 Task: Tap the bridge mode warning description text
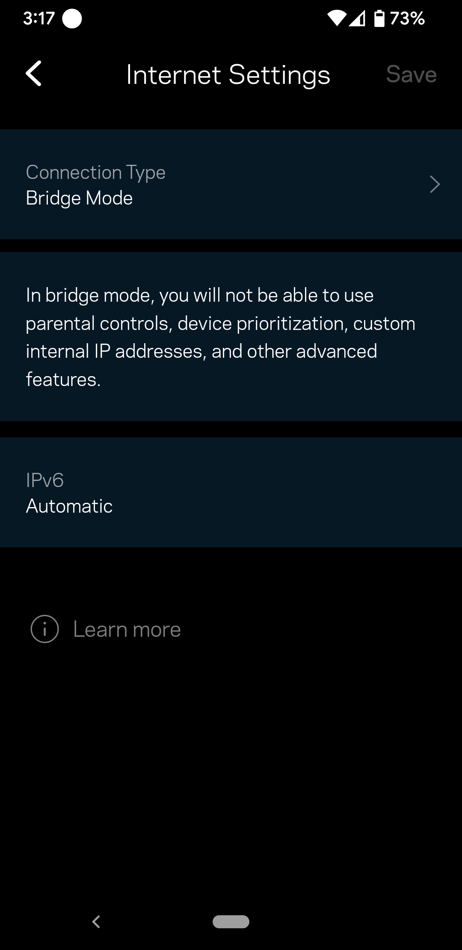pyautogui.click(x=221, y=337)
